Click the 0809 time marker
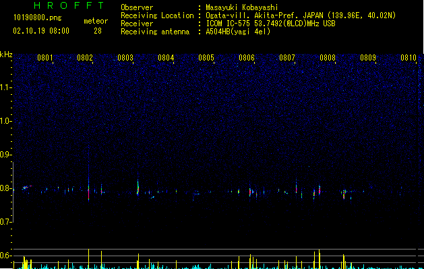 point(368,58)
